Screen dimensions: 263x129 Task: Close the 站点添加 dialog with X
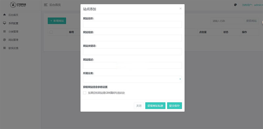point(180,9)
